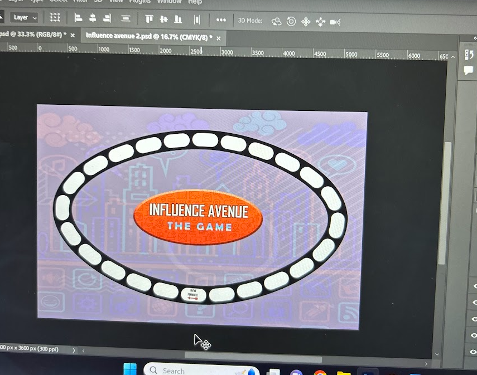Open the status bar info arrow
Image resolution: width=477 pixels, height=375 pixels.
click(x=74, y=350)
